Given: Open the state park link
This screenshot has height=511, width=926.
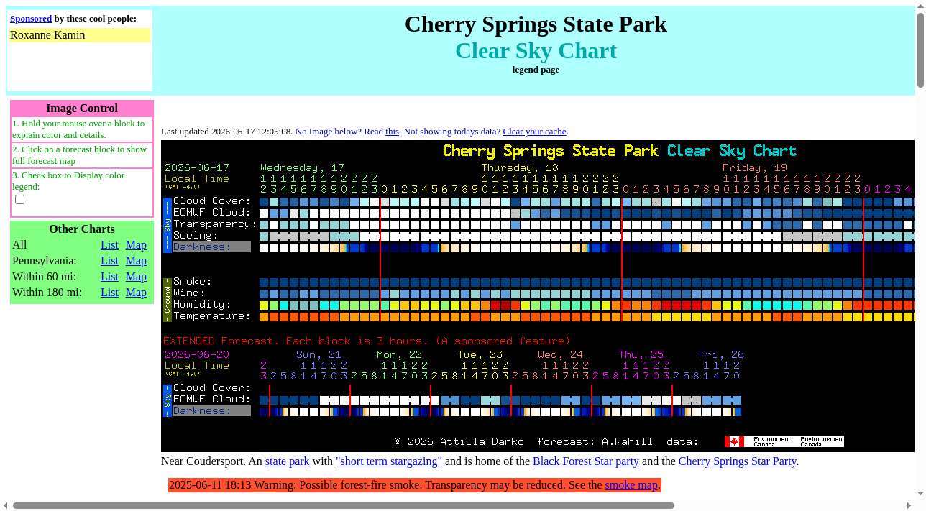Looking at the screenshot, I should tap(287, 461).
